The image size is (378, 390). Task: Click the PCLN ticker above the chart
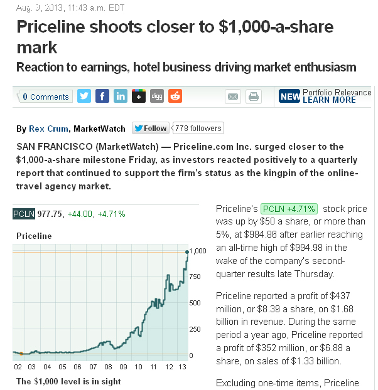coord(23,214)
